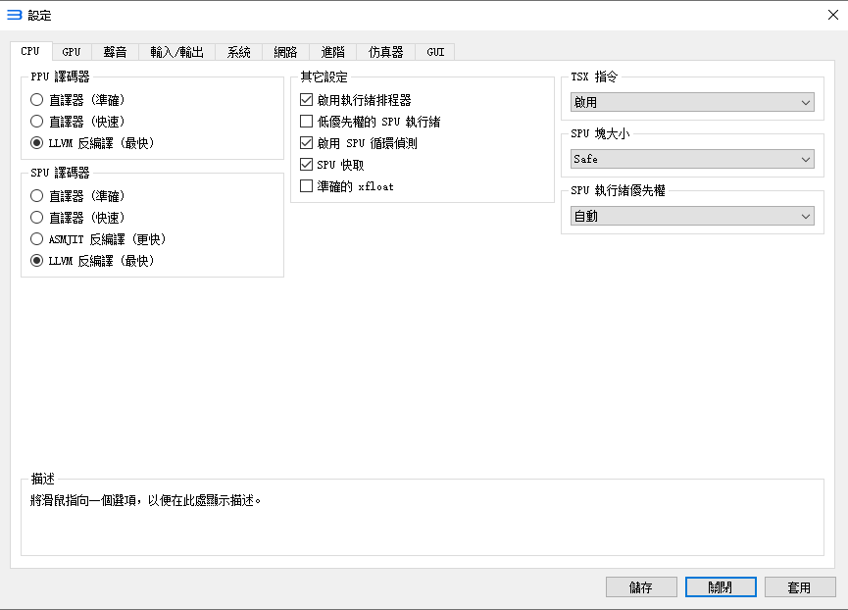Expand the SPU 執行緒優先權 dropdown
848x610 pixels.
point(692,215)
